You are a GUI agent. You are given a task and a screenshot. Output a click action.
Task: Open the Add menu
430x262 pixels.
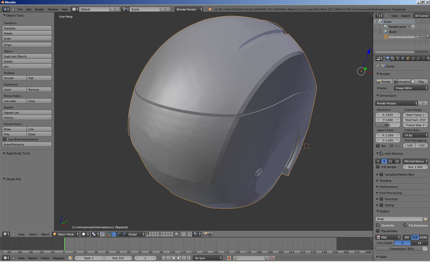pyautogui.click(x=29, y=9)
